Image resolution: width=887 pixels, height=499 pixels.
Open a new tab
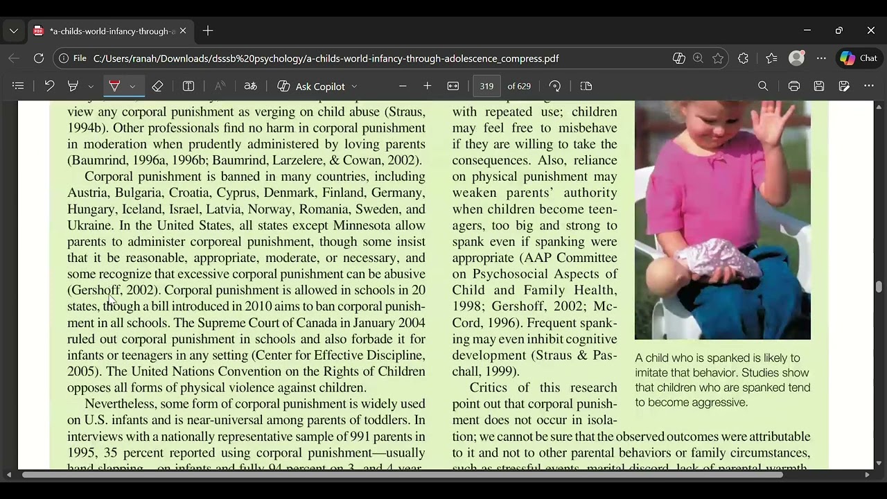click(x=208, y=30)
